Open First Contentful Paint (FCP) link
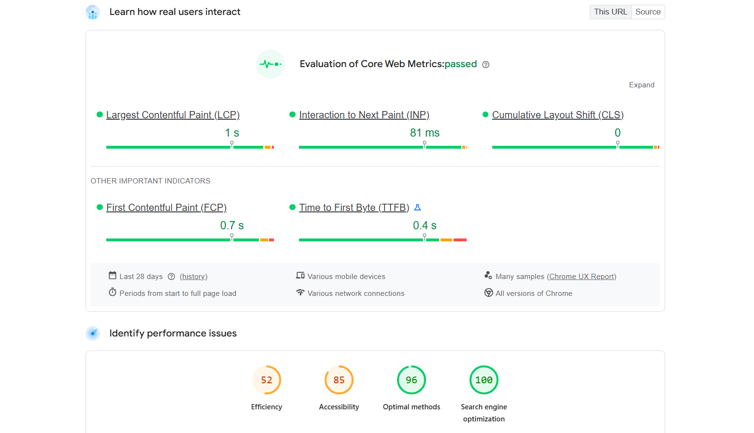The image size is (754, 433). click(x=166, y=208)
